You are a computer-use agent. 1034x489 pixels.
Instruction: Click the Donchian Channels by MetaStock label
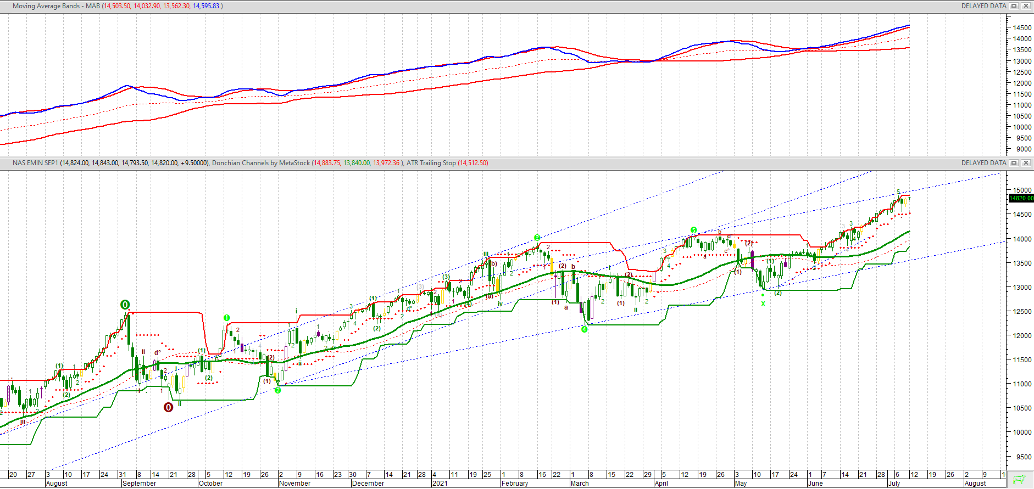[260, 163]
